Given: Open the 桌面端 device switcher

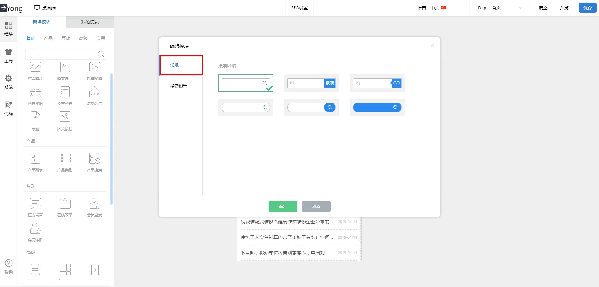Looking at the screenshot, I should tap(45, 8).
